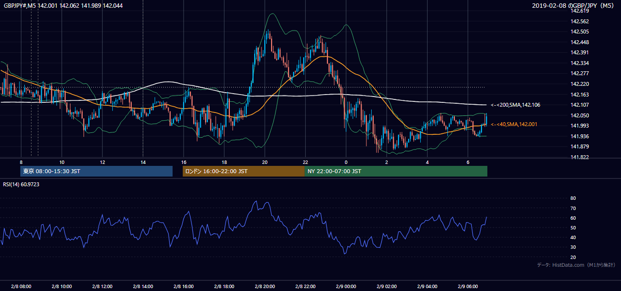The width and height of the screenshot is (621, 291).
Task: Click the 2/9 06:00 date label
Action: [468, 287]
